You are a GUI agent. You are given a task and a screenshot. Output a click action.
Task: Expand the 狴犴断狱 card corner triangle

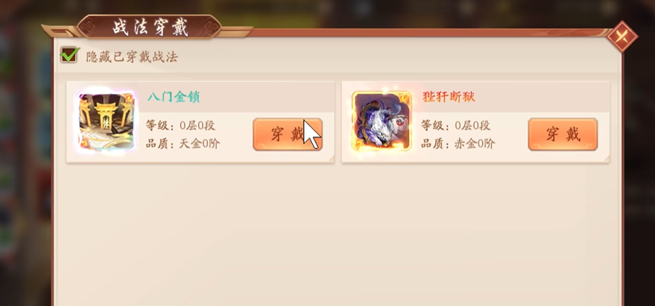tap(606, 159)
